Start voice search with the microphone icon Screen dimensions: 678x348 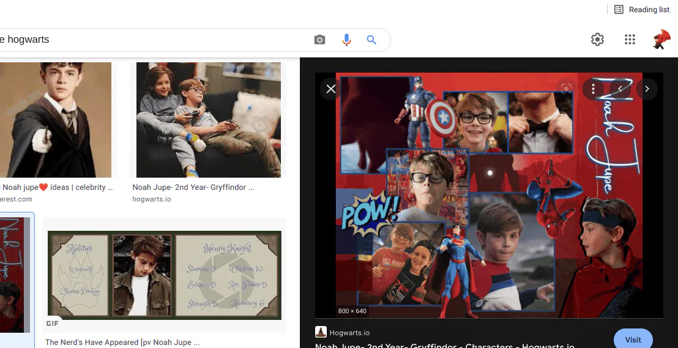pyautogui.click(x=346, y=40)
